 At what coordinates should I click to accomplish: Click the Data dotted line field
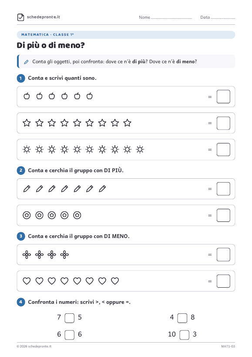223,18
